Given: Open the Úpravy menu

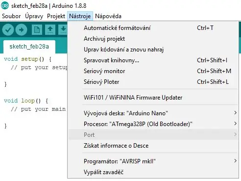Looking at the screenshot, I should pos(34,16).
